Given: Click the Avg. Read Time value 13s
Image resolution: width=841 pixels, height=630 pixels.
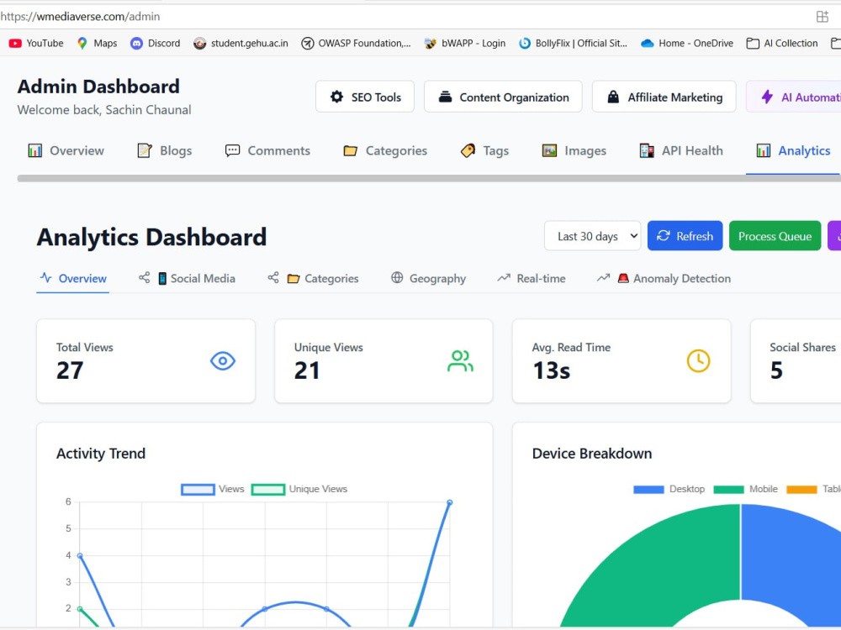Looking at the screenshot, I should (552, 370).
